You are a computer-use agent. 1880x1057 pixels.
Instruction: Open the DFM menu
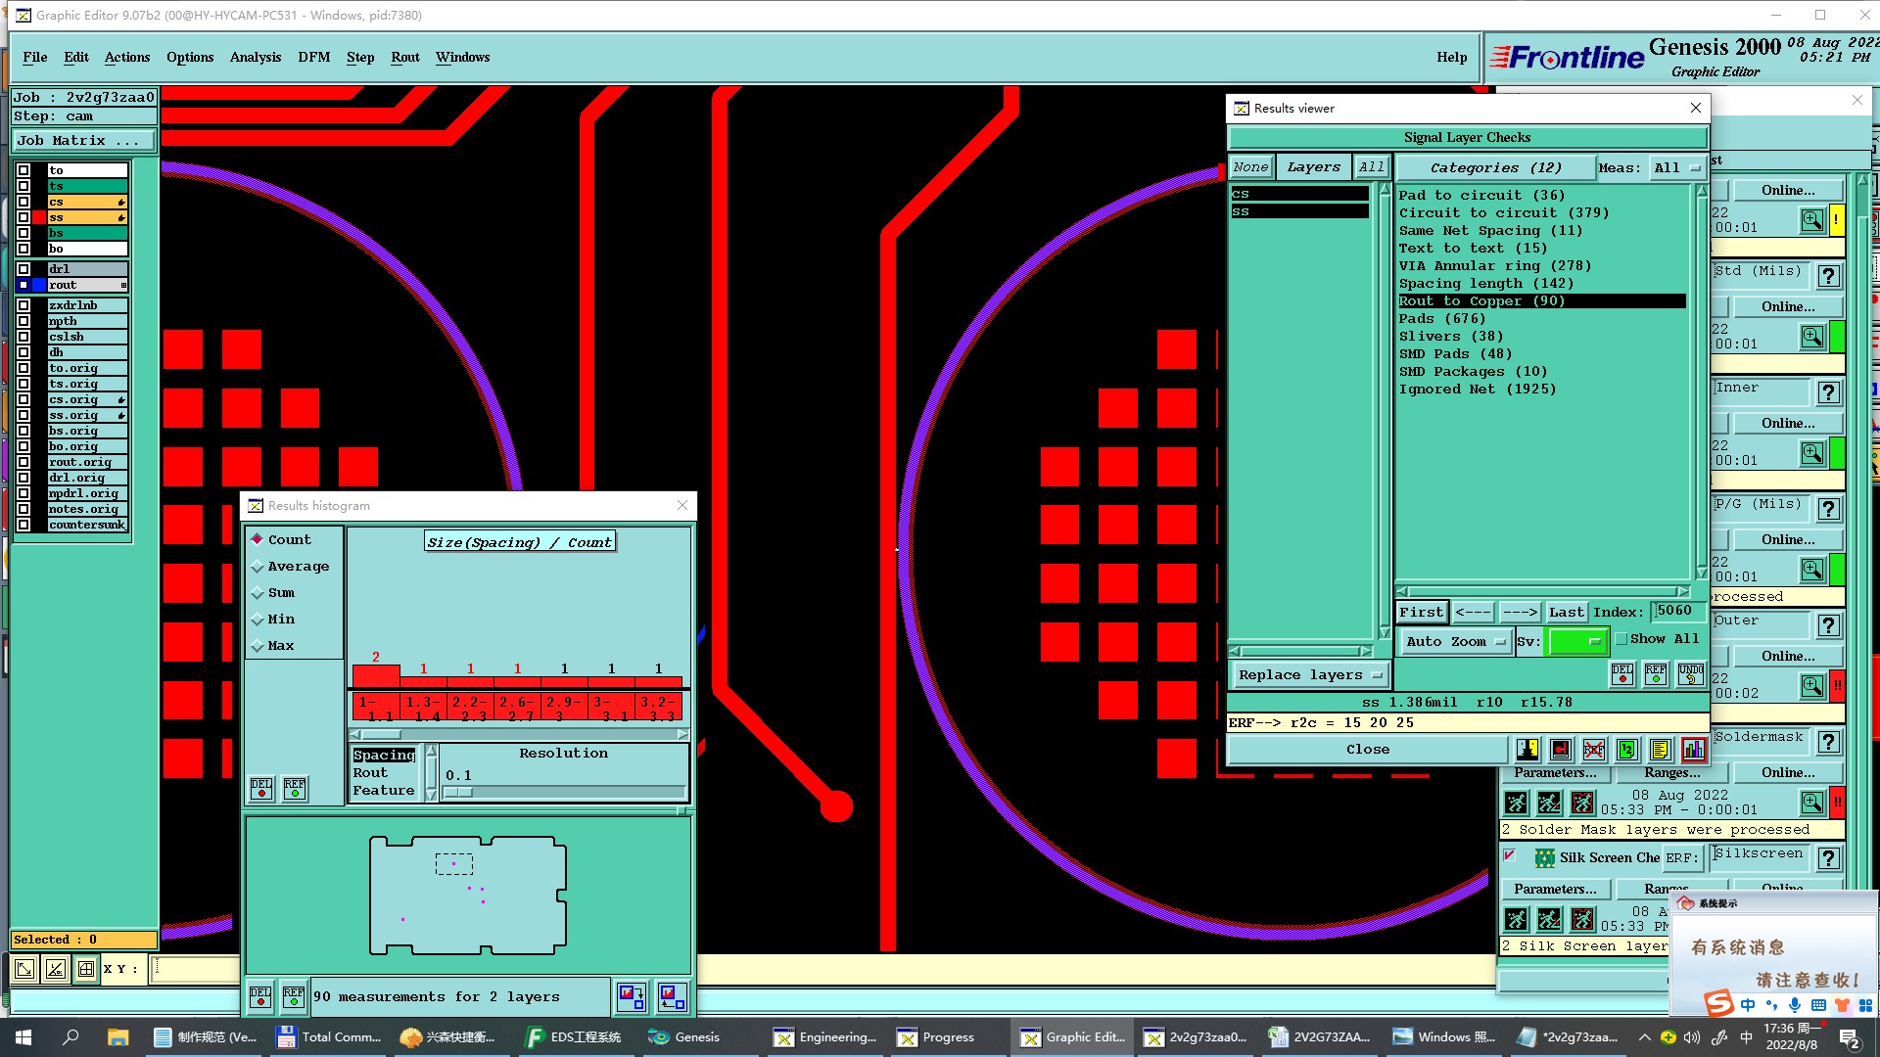click(313, 57)
